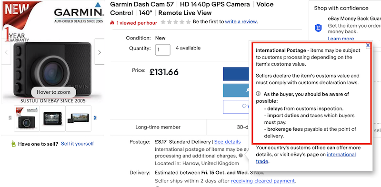Image resolution: width=381 pixels, height=187 pixels.
Task: Click the 4 available text
Action: pos(188,48)
